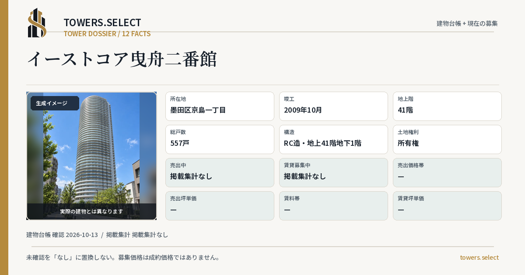
Task: Select the 構造 card showing RC造・地上41階地下1階
Action: point(333,139)
